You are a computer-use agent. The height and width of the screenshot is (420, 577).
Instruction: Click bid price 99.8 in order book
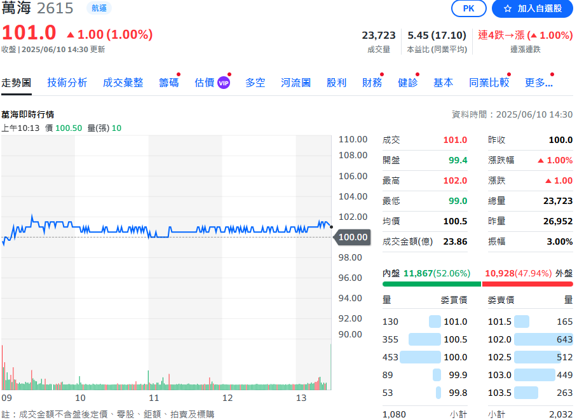pyautogui.click(x=458, y=393)
